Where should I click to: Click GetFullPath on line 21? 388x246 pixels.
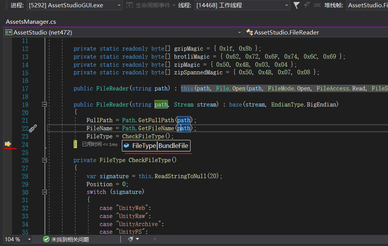tap(156, 120)
